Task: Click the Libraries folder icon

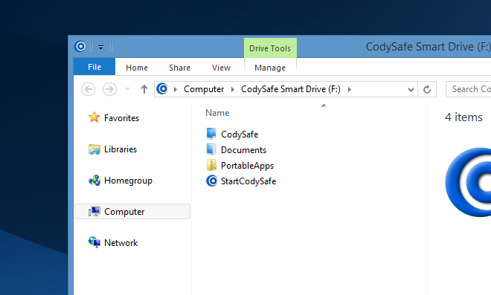Action: (x=94, y=149)
